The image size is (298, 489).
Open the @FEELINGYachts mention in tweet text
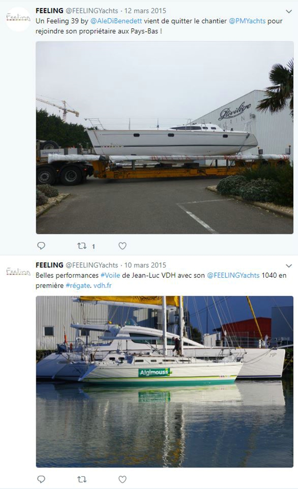pyautogui.click(x=233, y=275)
